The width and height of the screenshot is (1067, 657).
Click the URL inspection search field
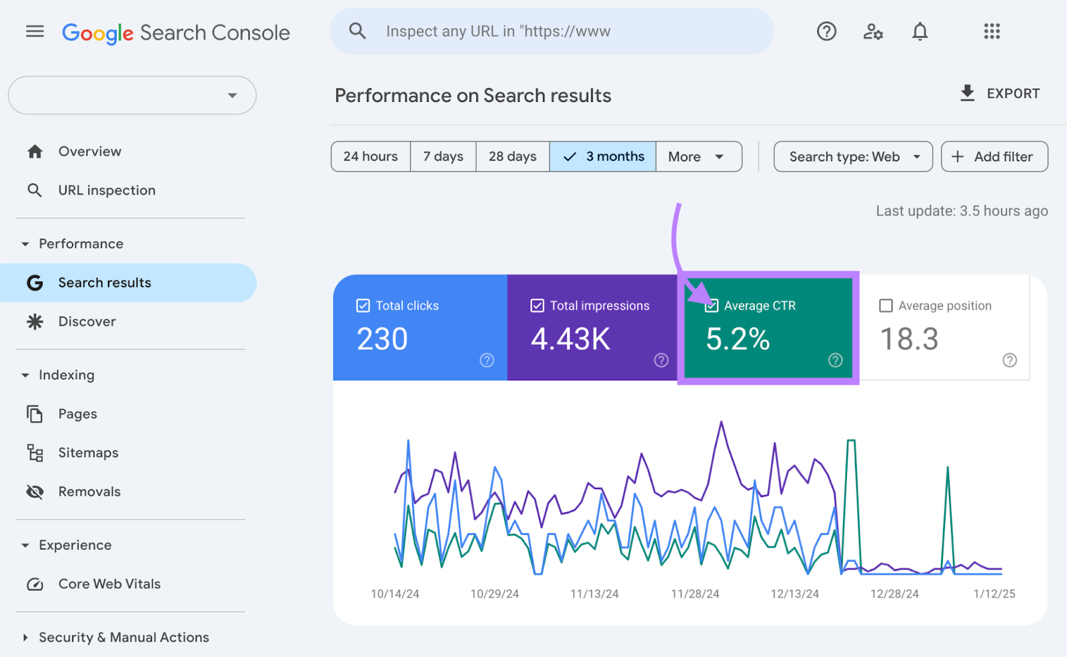[551, 31]
